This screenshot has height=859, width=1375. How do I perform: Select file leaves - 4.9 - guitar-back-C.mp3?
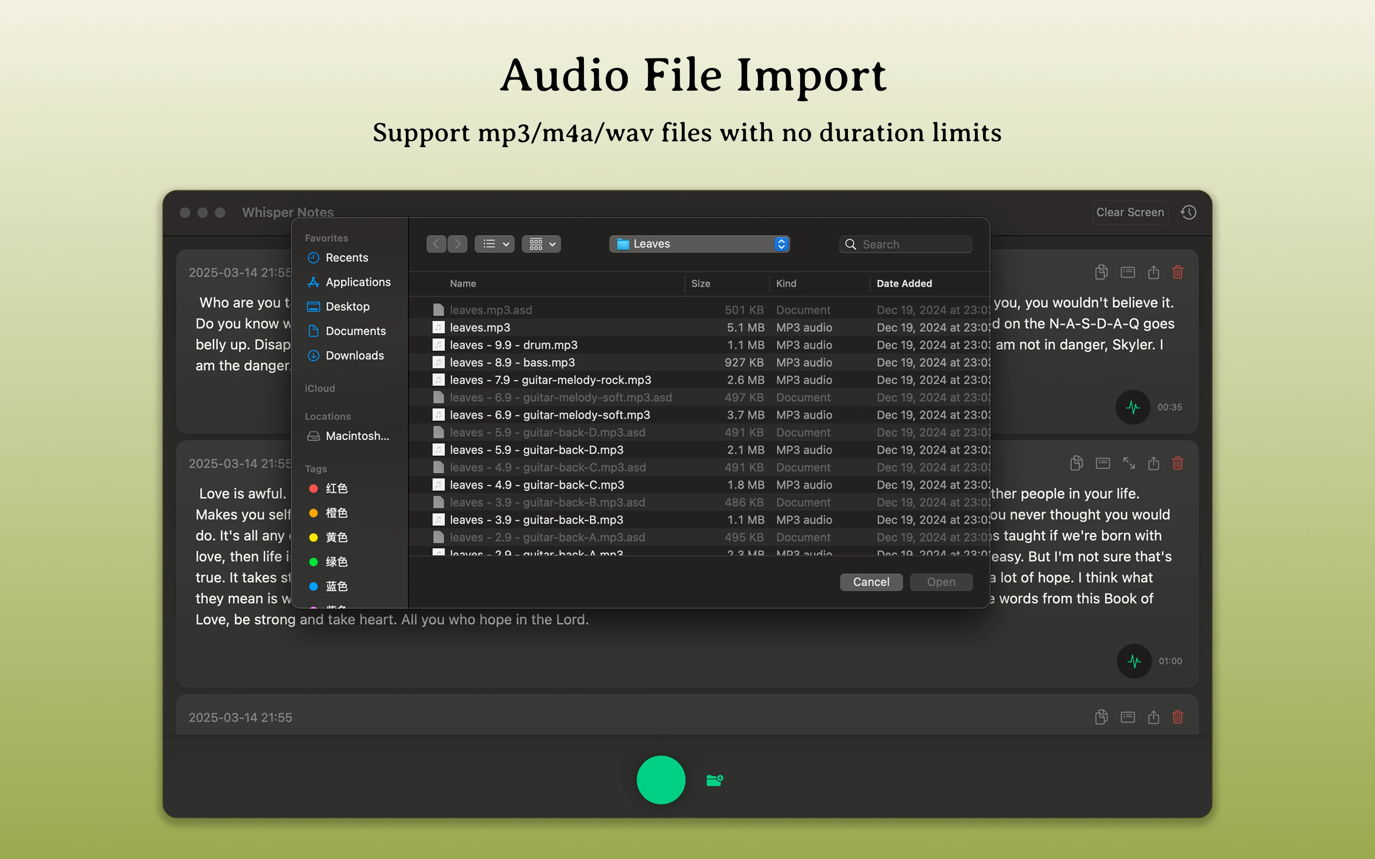(x=699, y=485)
